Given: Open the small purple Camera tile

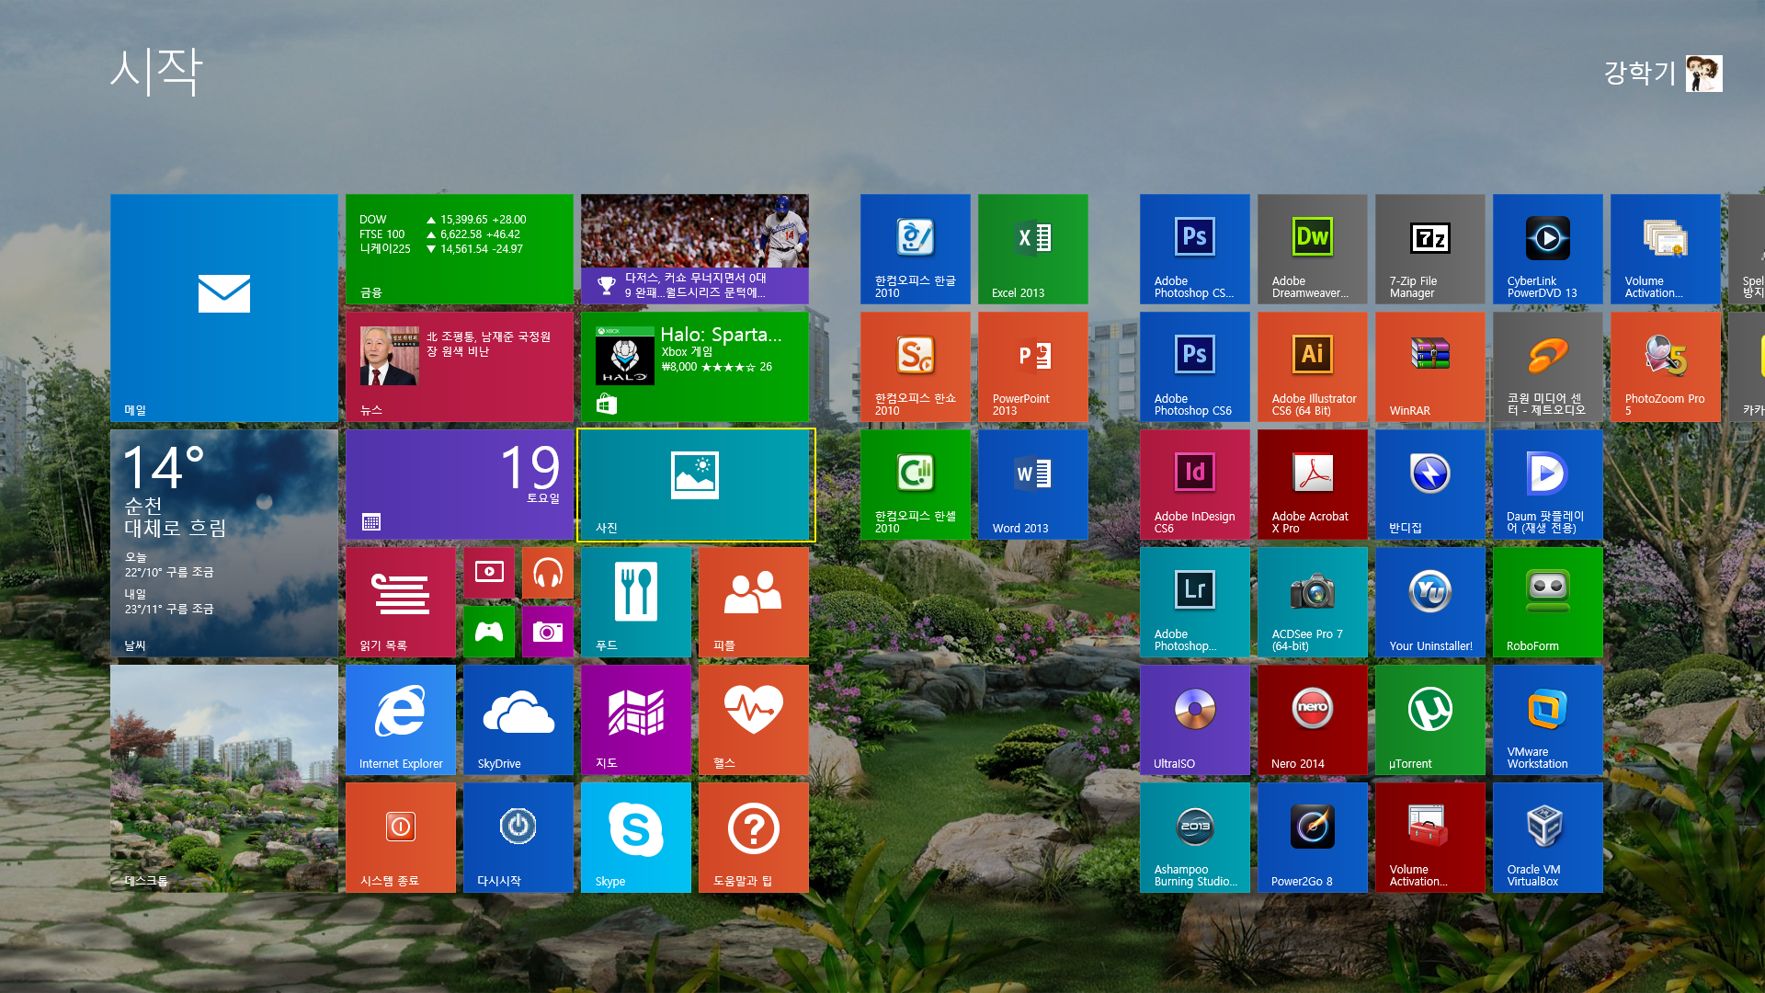Looking at the screenshot, I should [x=548, y=632].
